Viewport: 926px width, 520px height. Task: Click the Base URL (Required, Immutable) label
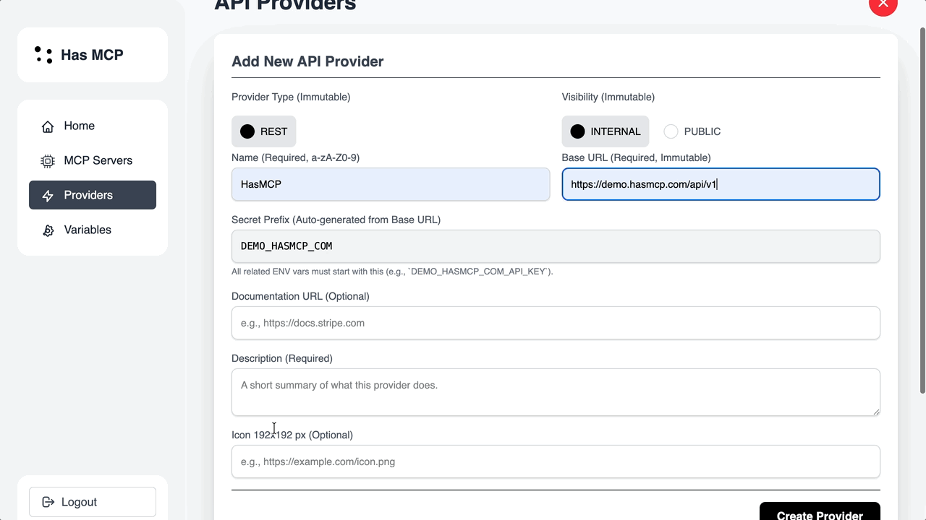[x=637, y=157]
